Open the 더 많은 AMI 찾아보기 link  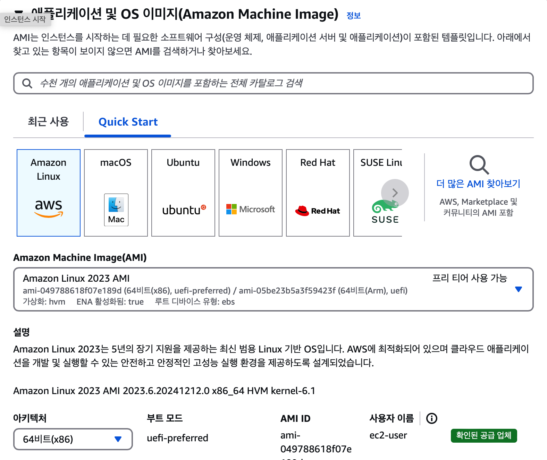[x=478, y=184]
